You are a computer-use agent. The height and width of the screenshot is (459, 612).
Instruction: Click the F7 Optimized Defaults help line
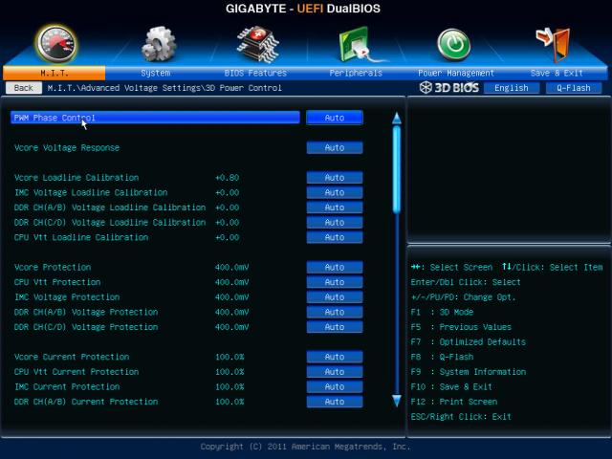coord(469,342)
